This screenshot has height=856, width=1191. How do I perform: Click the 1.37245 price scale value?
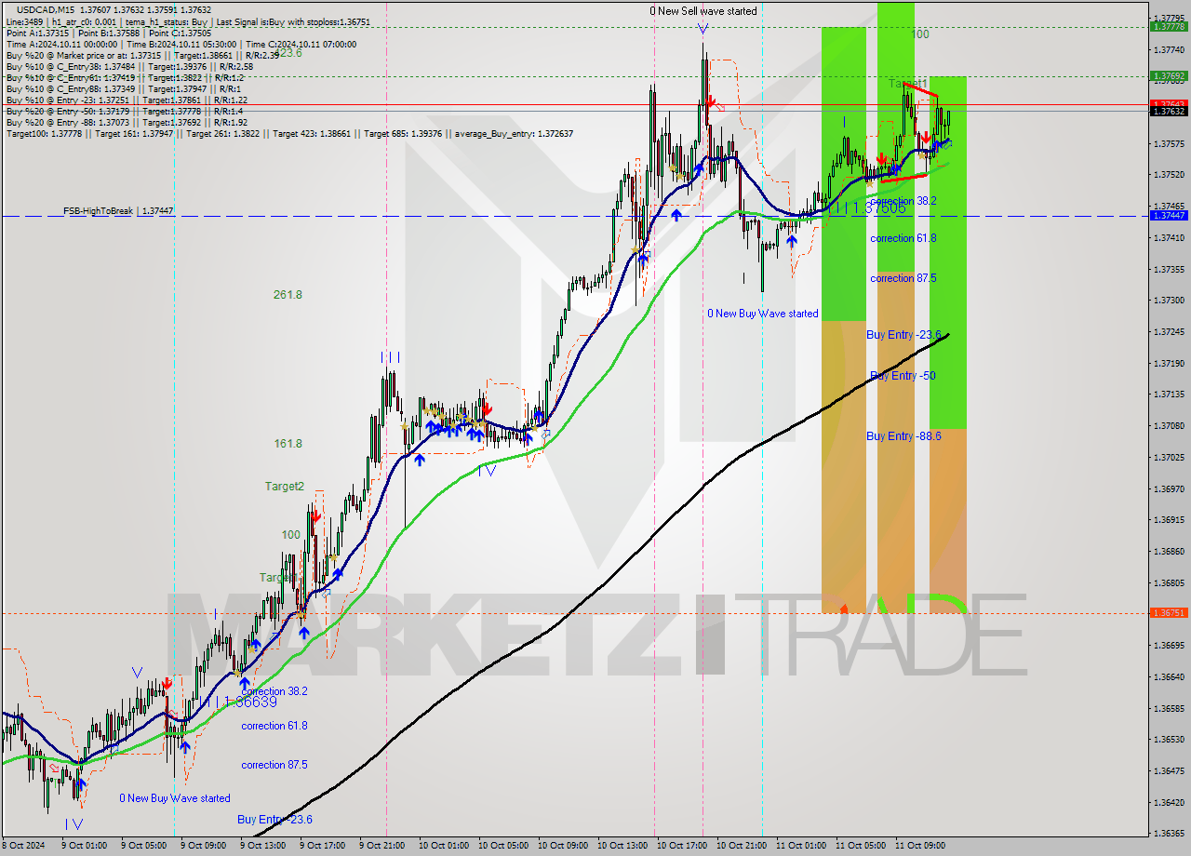pyautogui.click(x=1169, y=331)
